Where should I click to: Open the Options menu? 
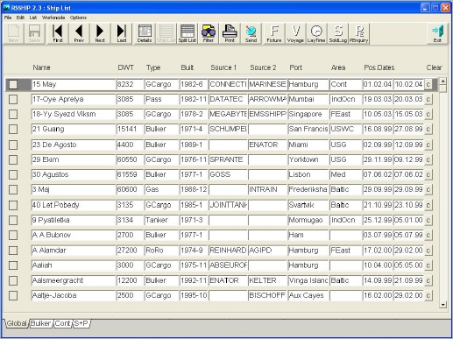(x=78, y=18)
